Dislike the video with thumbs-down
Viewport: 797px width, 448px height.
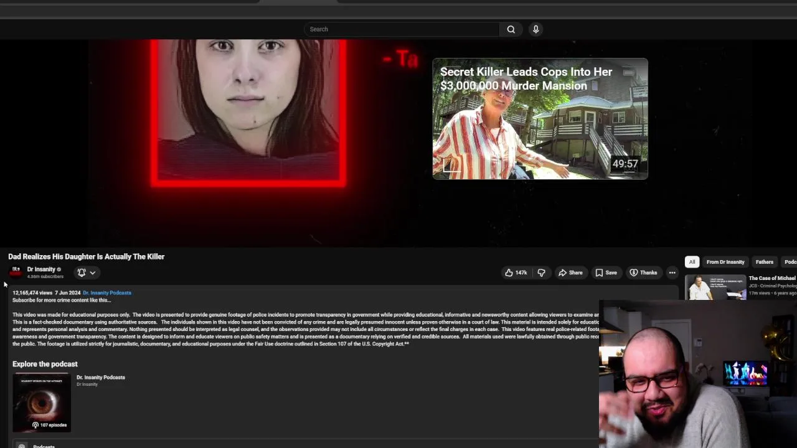point(541,273)
